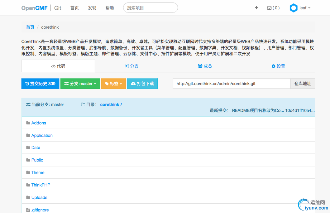Image resolution: width=330 pixels, height=213 pixels.
Task: Open the latest commit message README link
Action: (258, 110)
